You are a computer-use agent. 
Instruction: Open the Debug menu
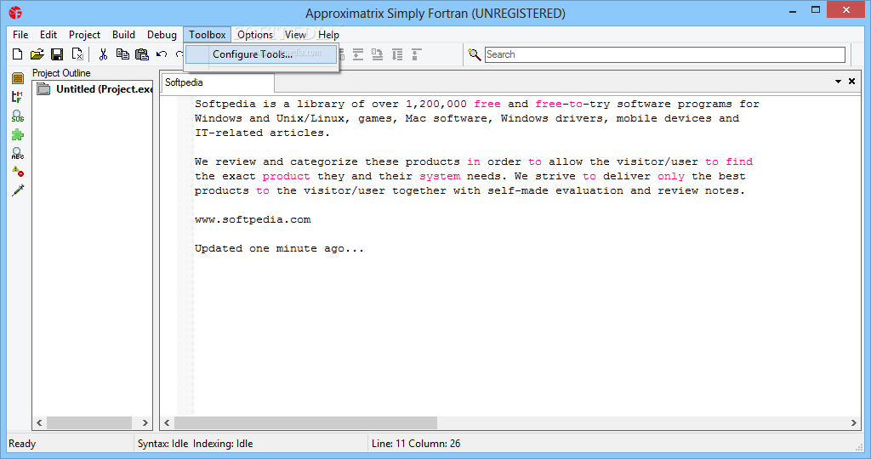pyautogui.click(x=162, y=34)
